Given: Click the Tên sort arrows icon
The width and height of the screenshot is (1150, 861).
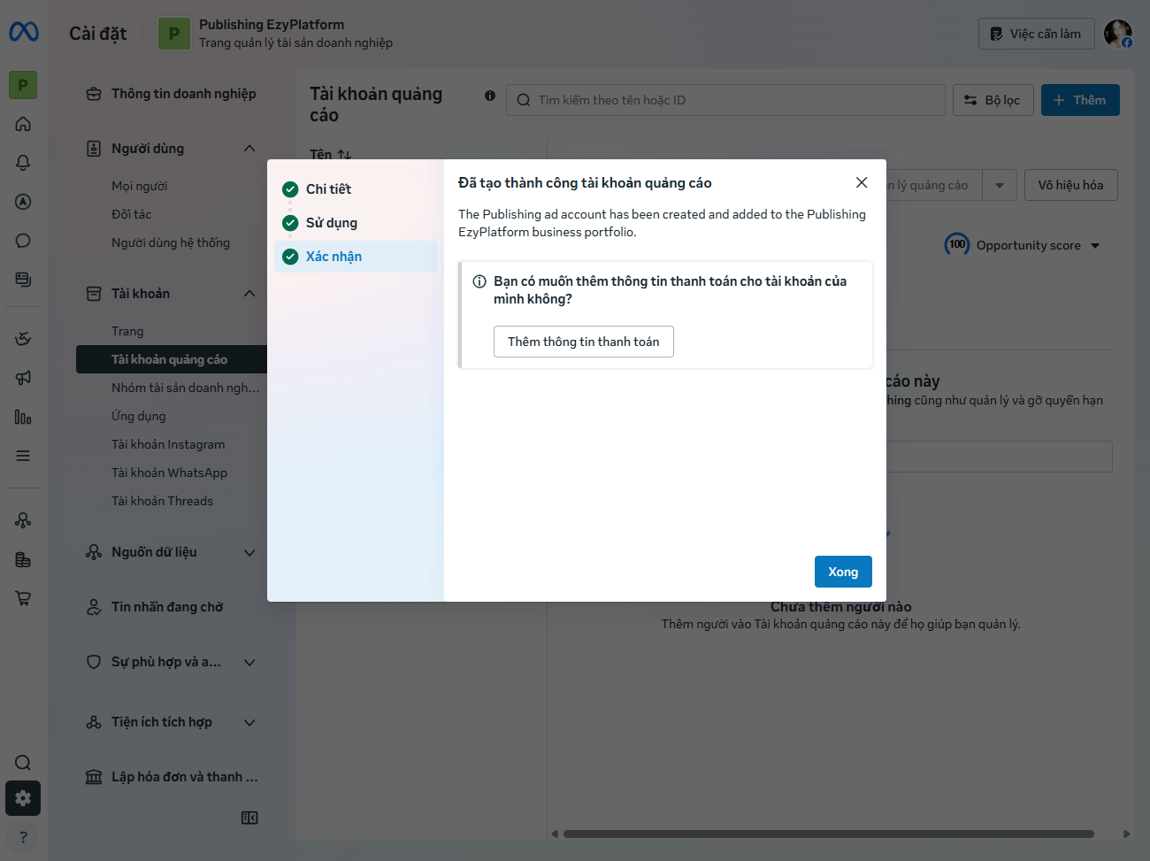Looking at the screenshot, I should point(344,155).
